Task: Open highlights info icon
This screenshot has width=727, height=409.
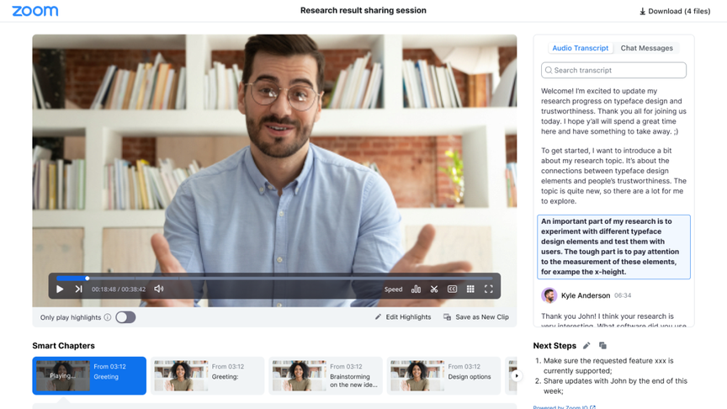Action: pyautogui.click(x=108, y=317)
